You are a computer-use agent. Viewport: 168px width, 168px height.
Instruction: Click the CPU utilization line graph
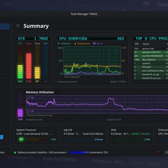point(92,60)
